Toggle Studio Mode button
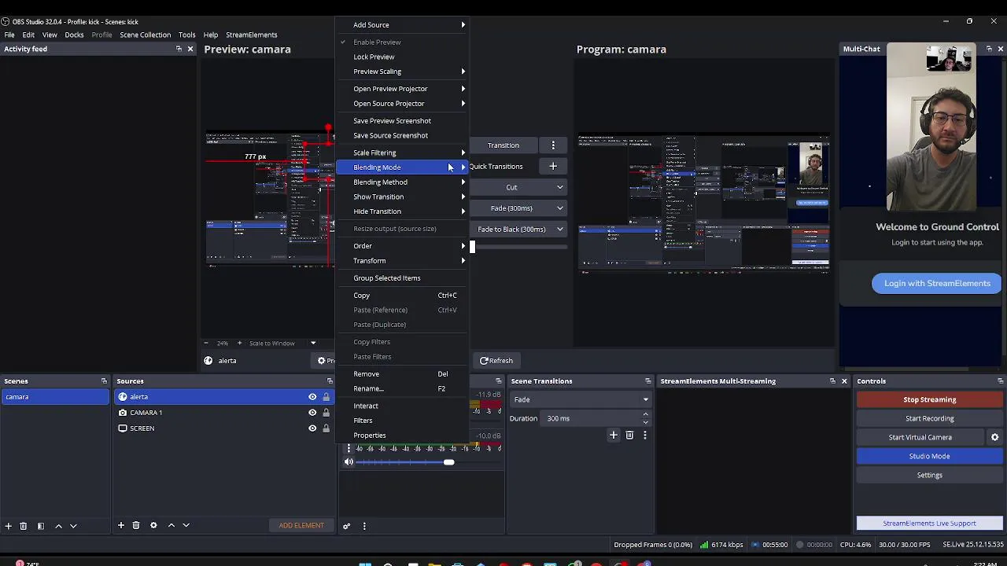Screen dimensions: 1007x566 [929, 456]
